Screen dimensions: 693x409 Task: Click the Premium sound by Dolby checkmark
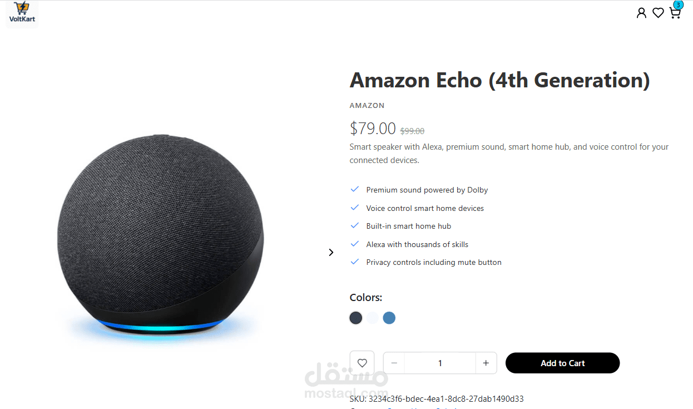tap(354, 189)
